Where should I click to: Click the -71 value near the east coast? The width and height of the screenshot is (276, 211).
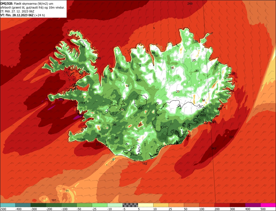coord(216,65)
